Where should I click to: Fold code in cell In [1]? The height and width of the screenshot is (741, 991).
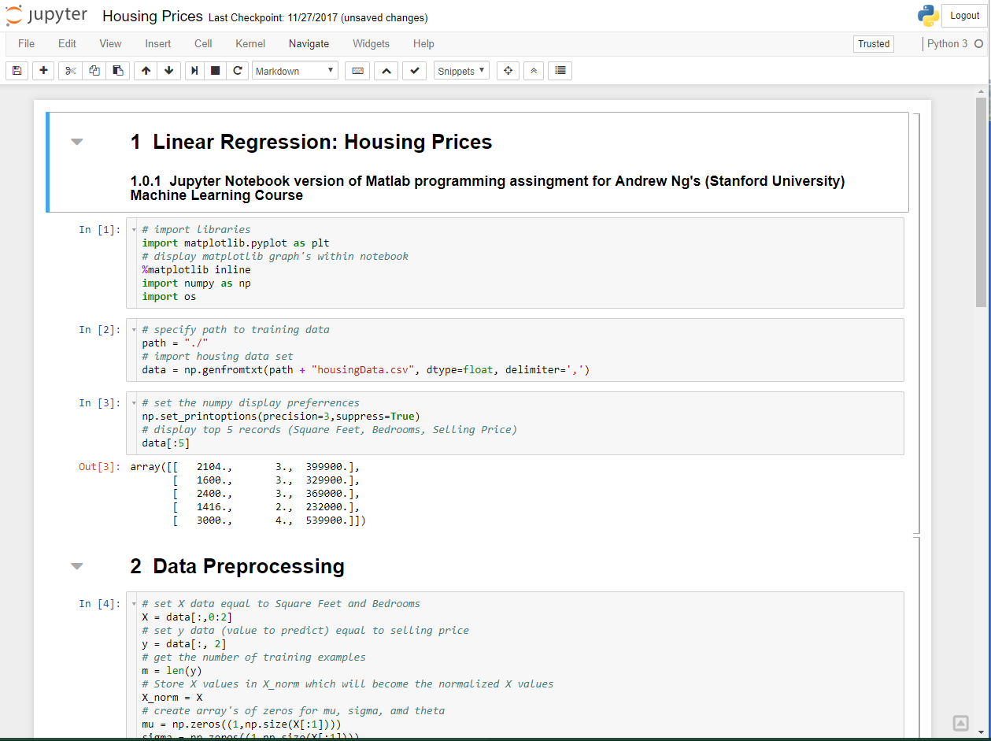coord(134,230)
